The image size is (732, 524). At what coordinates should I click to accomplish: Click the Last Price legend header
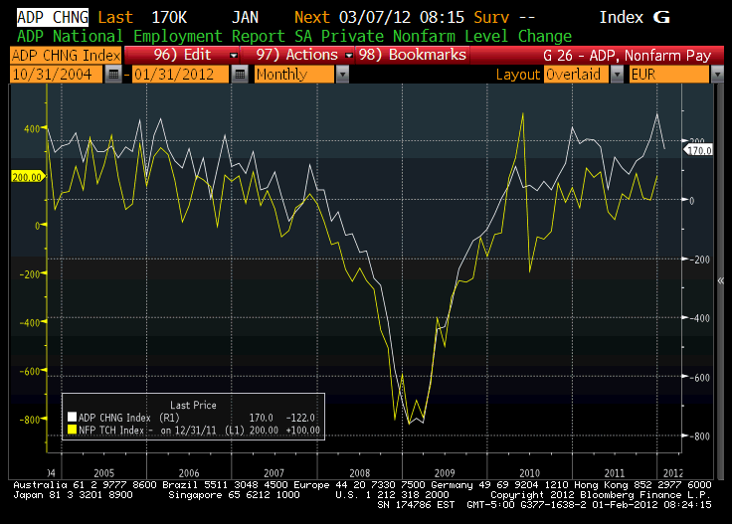coord(193,405)
